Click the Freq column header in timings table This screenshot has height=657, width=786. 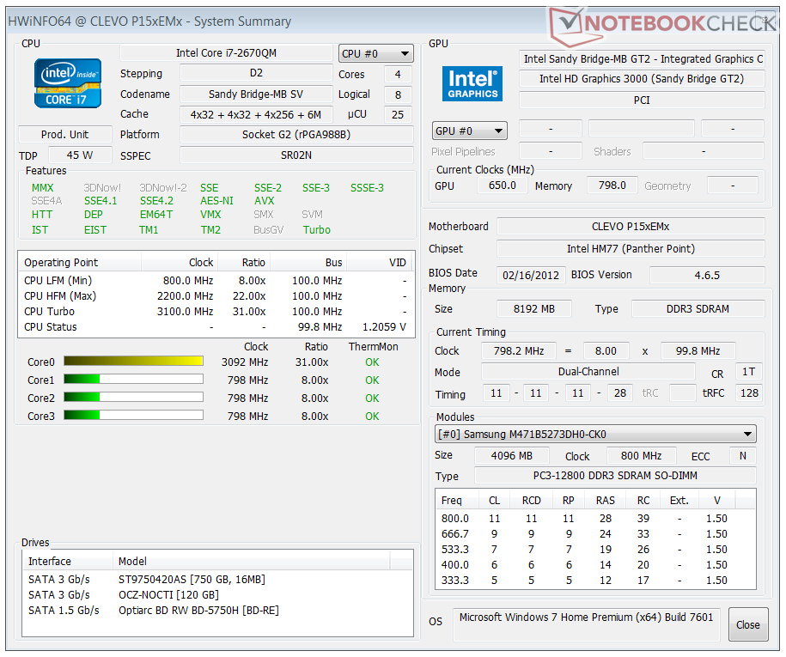coord(457,500)
